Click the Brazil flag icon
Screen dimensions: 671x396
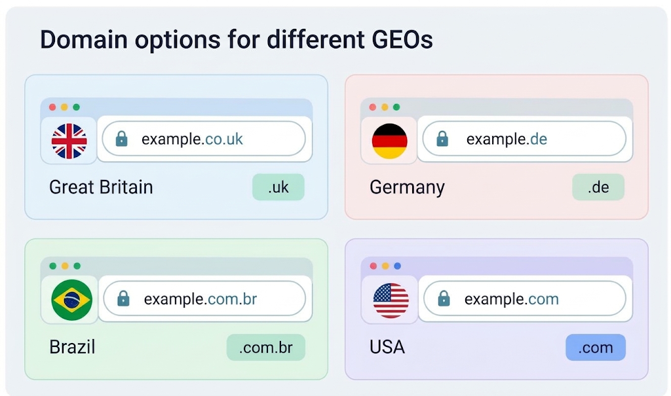[x=71, y=300]
